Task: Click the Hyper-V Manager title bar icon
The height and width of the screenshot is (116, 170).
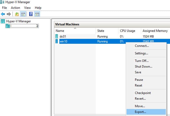Action: (2, 2)
